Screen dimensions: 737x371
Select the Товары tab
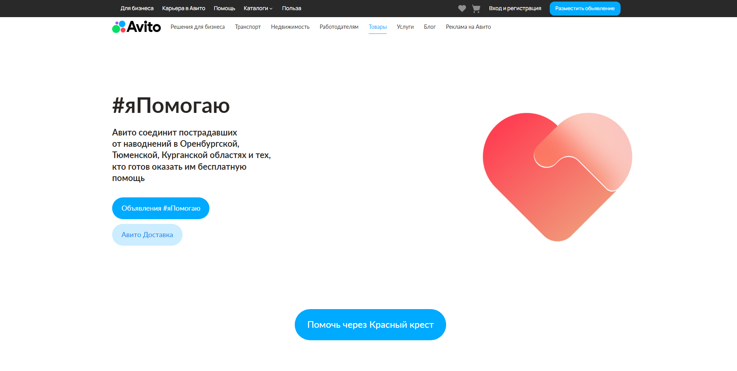(x=378, y=27)
